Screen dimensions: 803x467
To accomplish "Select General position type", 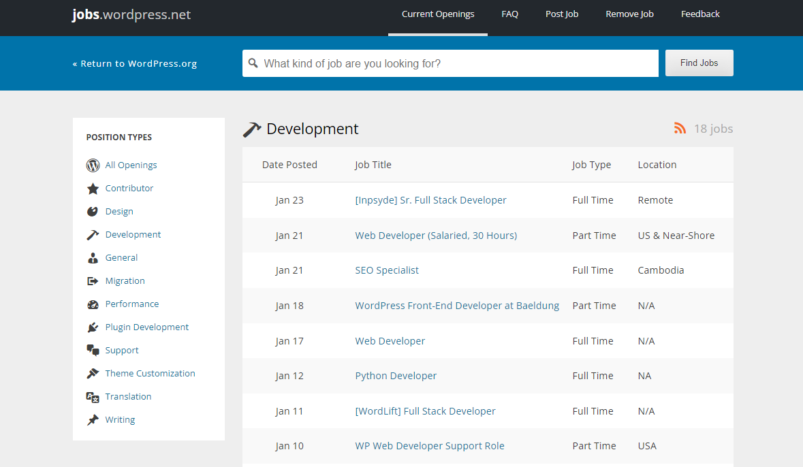I will coord(121,257).
